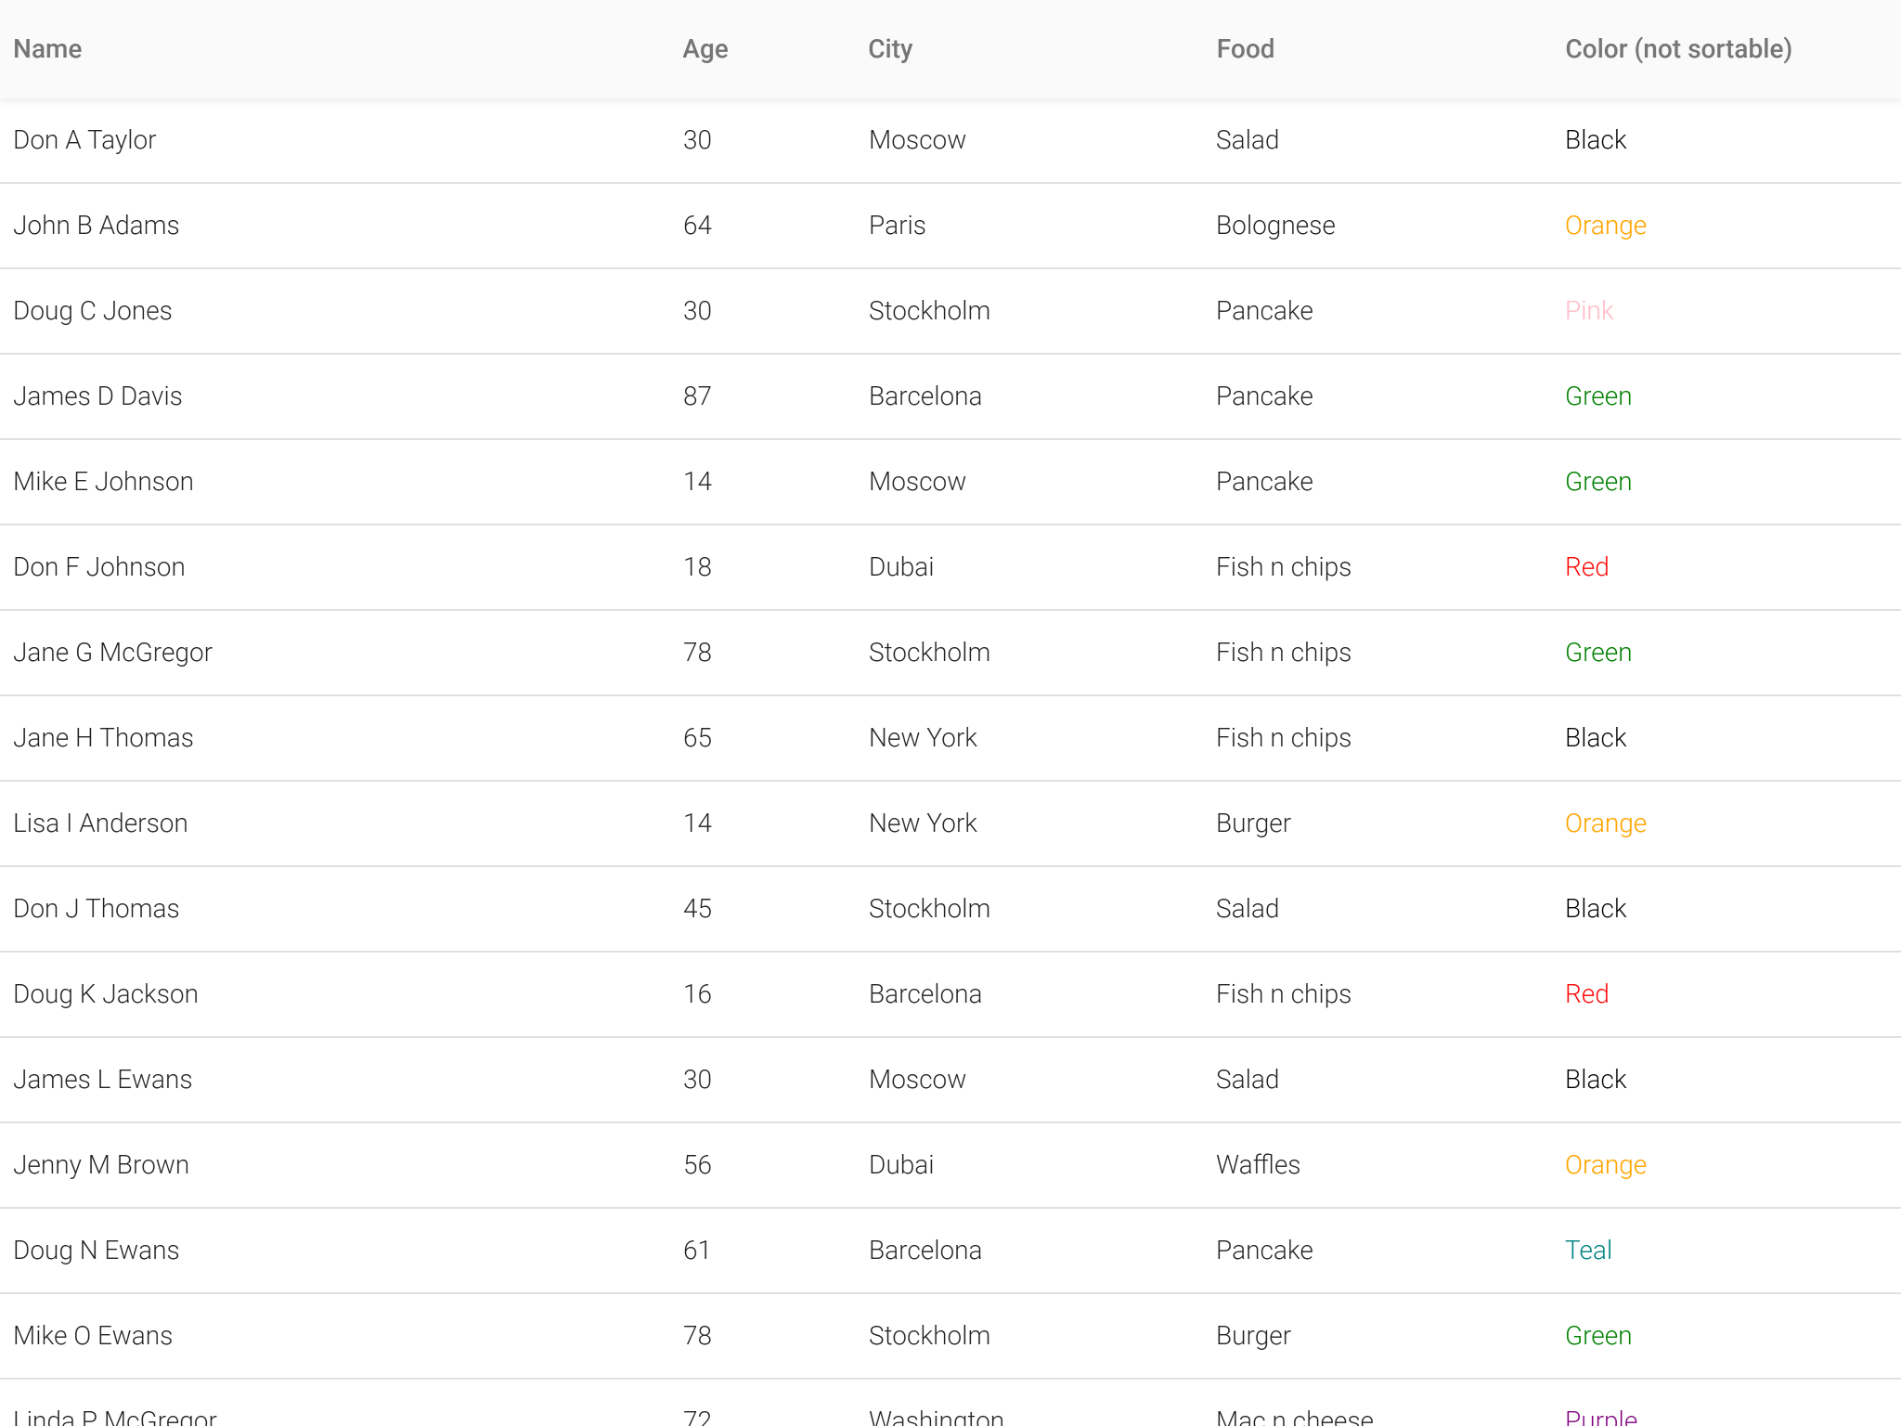Select the Jane G McGregor name cell
Viewport: 1901px width, 1426px height.
pyautogui.click(x=112, y=653)
